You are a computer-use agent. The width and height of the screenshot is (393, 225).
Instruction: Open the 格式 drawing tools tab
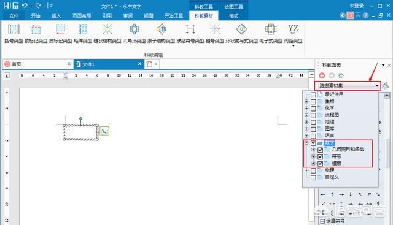tap(233, 16)
